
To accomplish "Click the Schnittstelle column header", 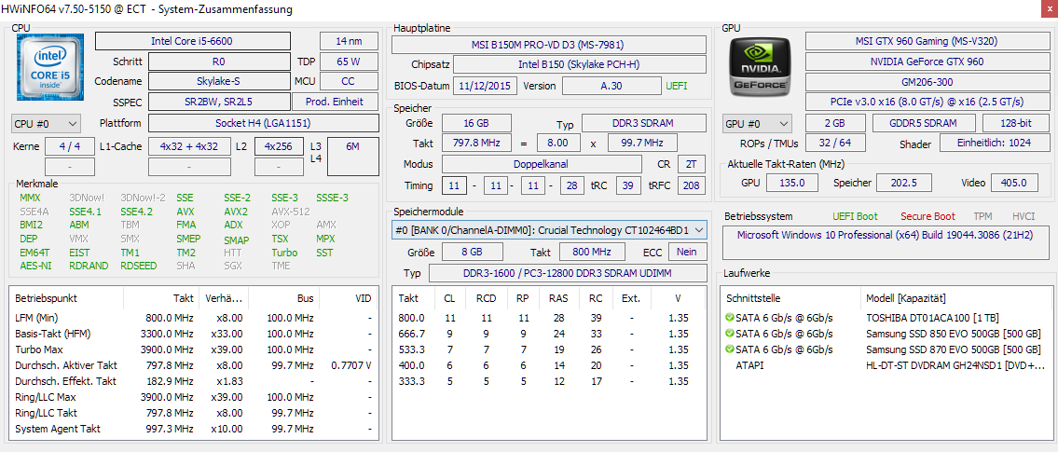I will point(790,297).
